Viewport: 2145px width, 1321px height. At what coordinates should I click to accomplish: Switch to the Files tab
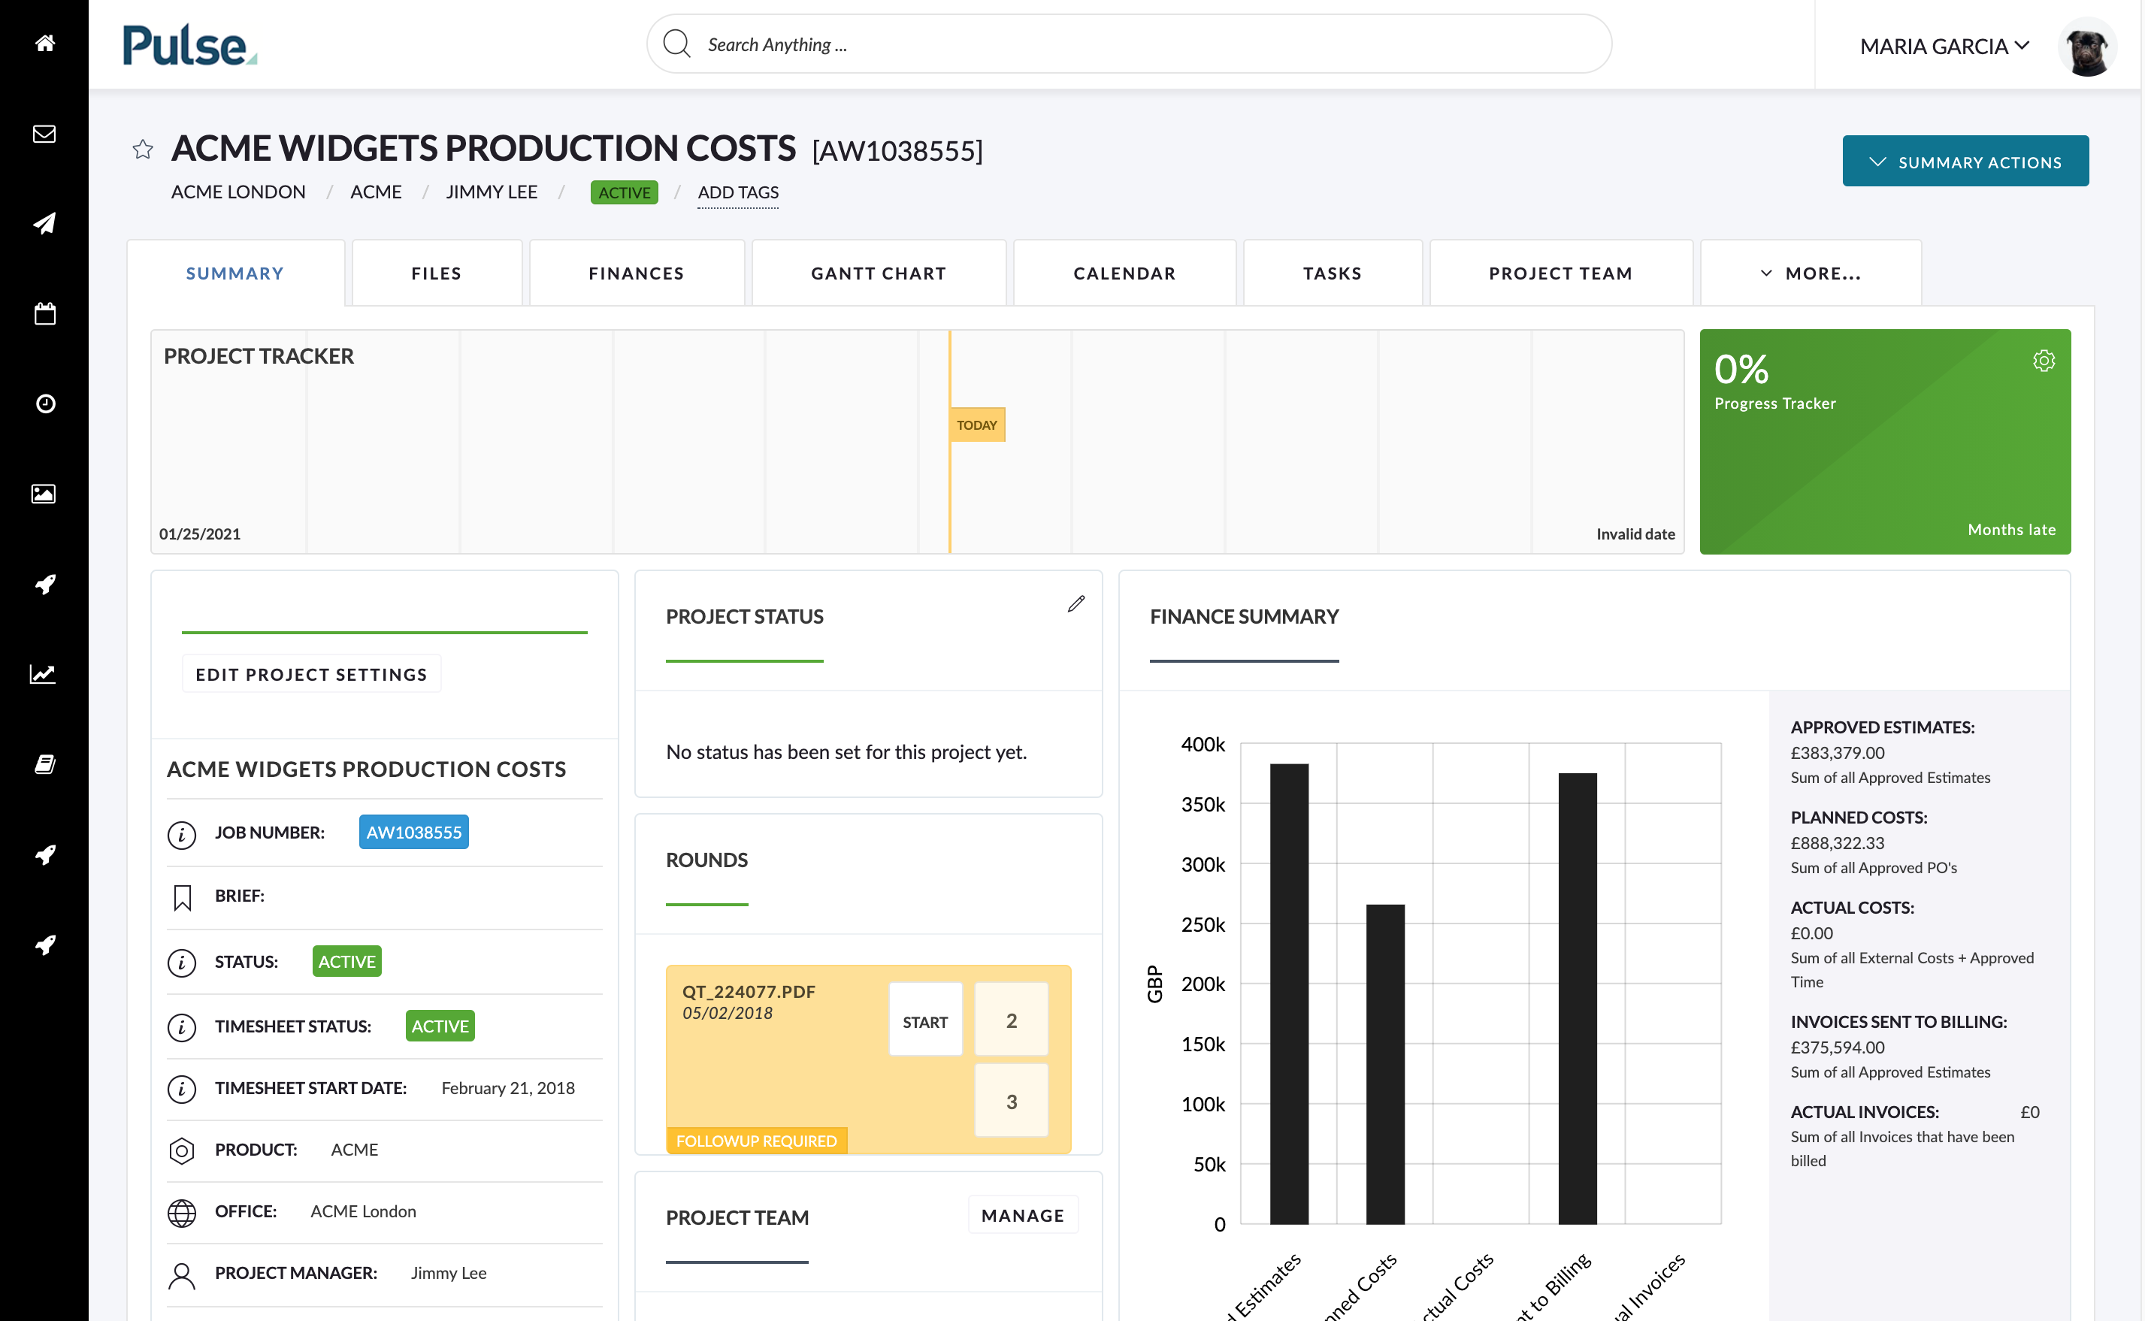[436, 274]
